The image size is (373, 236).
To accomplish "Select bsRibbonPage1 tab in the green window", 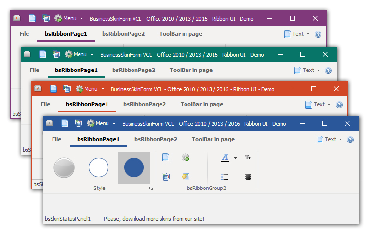I will [x=77, y=70].
